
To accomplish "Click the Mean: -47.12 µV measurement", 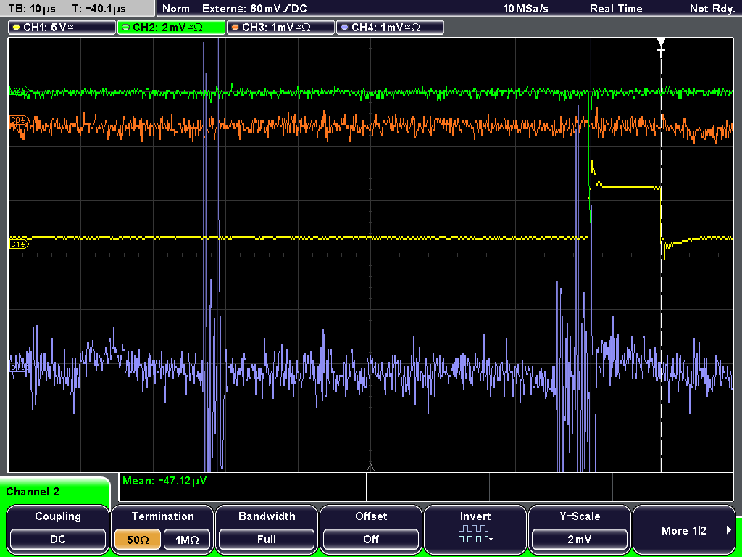I will (x=164, y=481).
